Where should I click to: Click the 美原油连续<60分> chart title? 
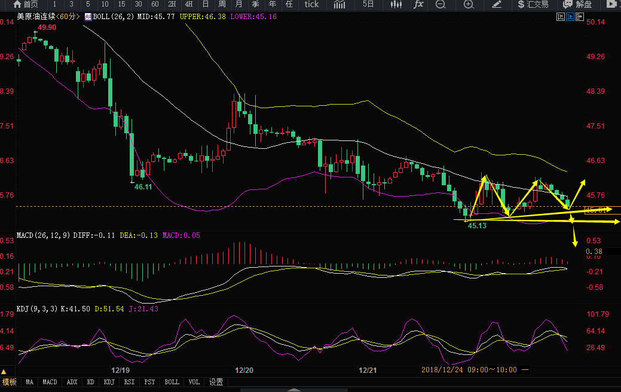click(x=48, y=17)
